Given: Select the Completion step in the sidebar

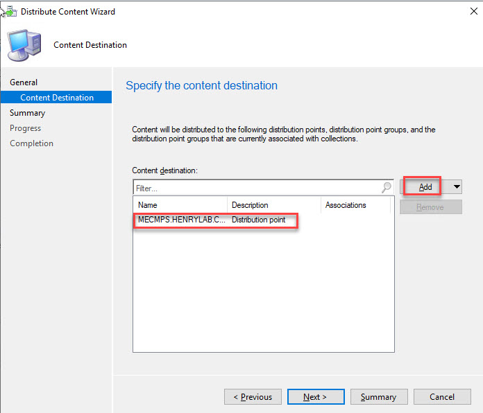Looking at the screenshot, I should pos(31,143).
